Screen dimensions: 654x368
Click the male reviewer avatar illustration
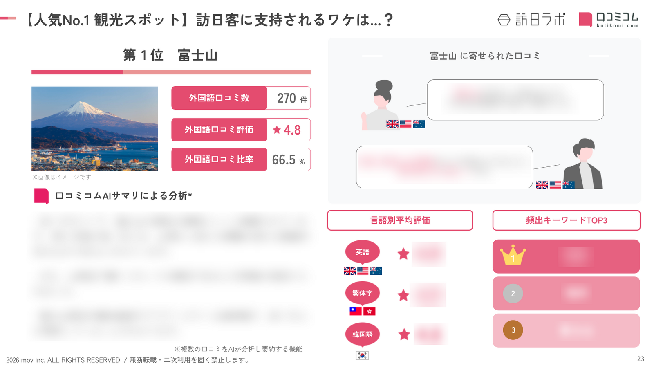[584, 164]
